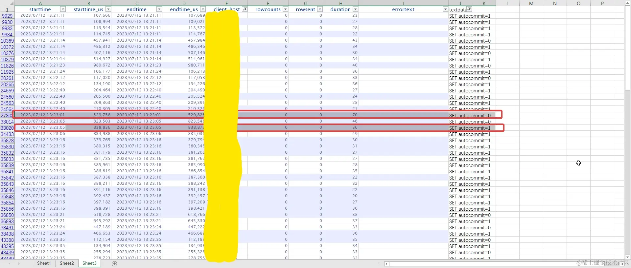Click the duration cell showing 43
The image size is (631, 268).
pyautogui.click(x=340, y=40)
